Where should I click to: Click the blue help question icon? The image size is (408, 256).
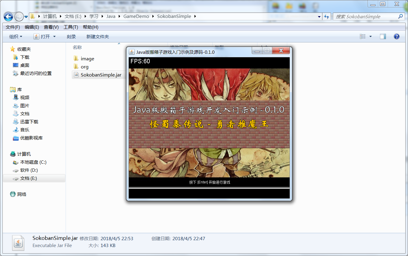click(397, 36)
